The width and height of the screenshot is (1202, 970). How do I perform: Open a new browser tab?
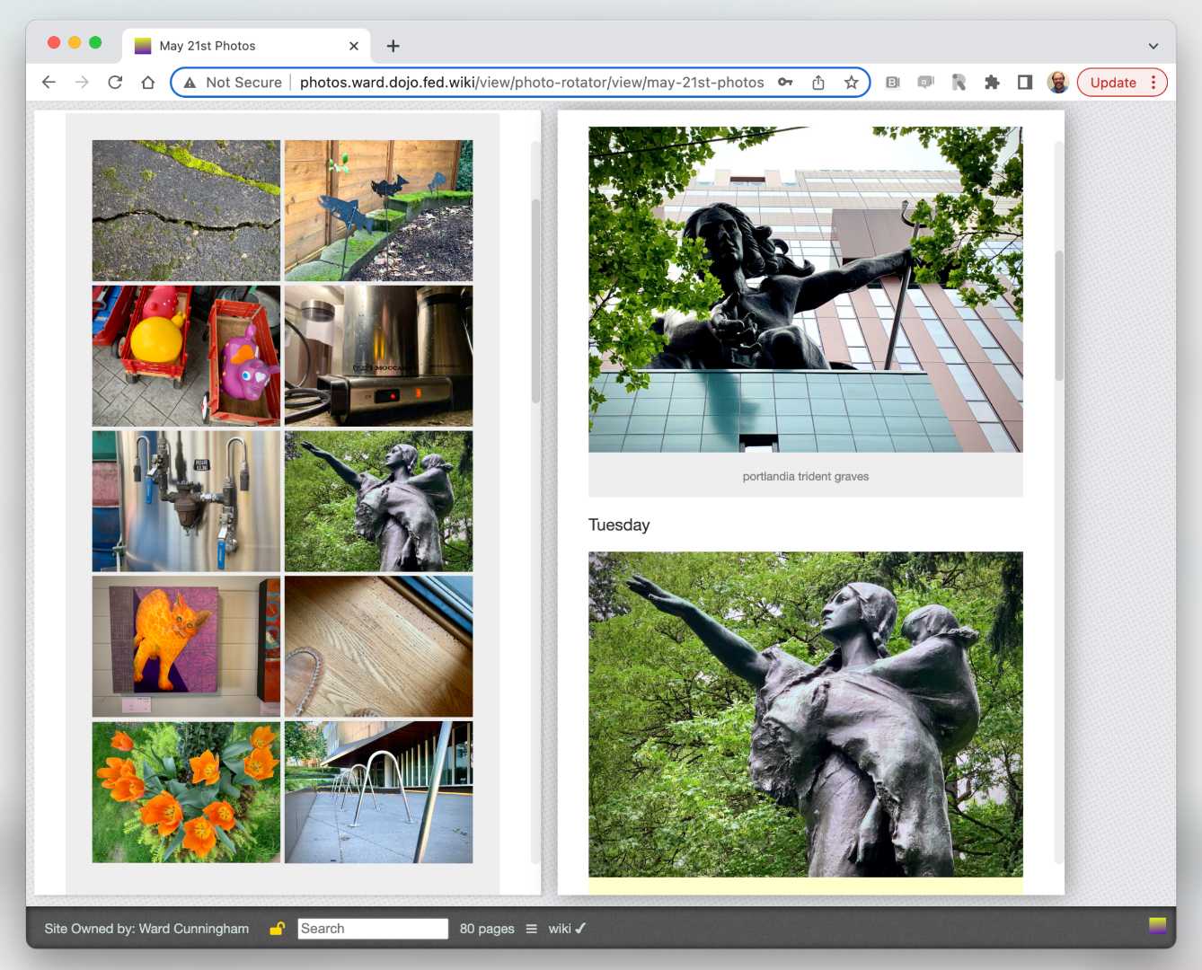tap(393, 46)
